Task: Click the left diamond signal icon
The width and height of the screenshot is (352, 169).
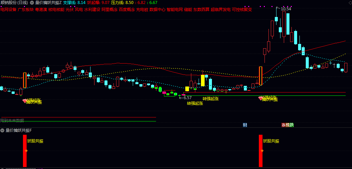Action: [x=25, y=101]
